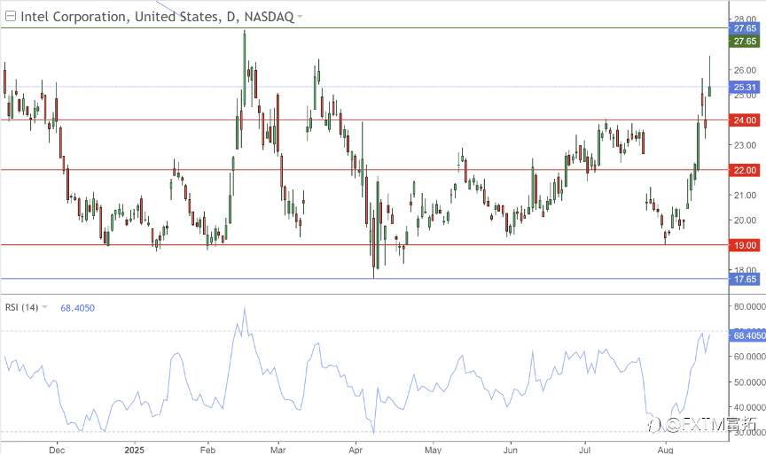Open the RSI (14) indicator dropdown arrow
This screenshot has width=766, height=455.
45,307
